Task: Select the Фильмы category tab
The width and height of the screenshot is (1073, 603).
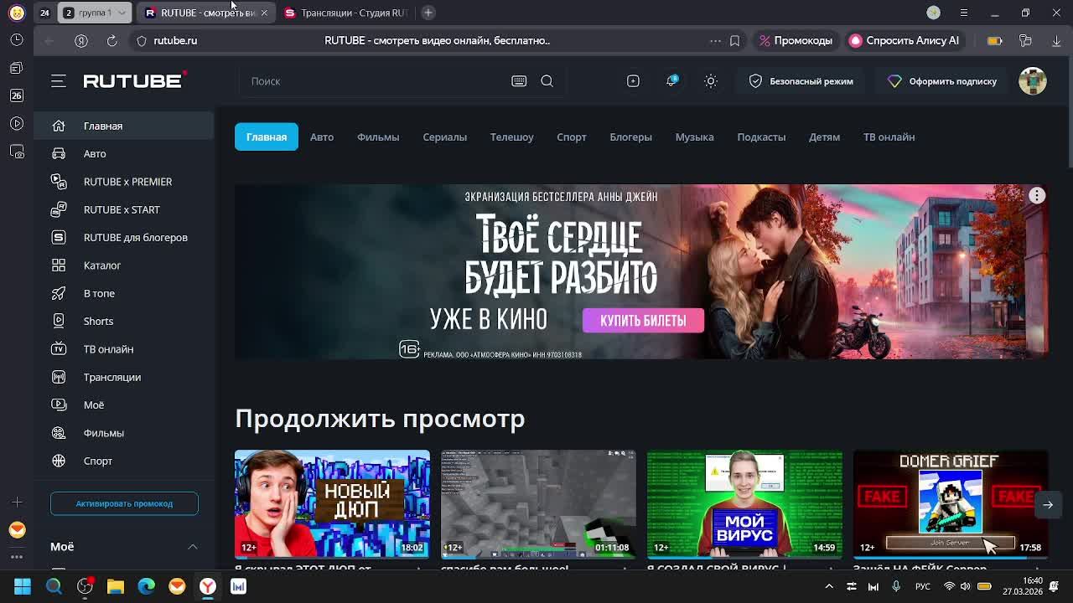Action: 378,137
